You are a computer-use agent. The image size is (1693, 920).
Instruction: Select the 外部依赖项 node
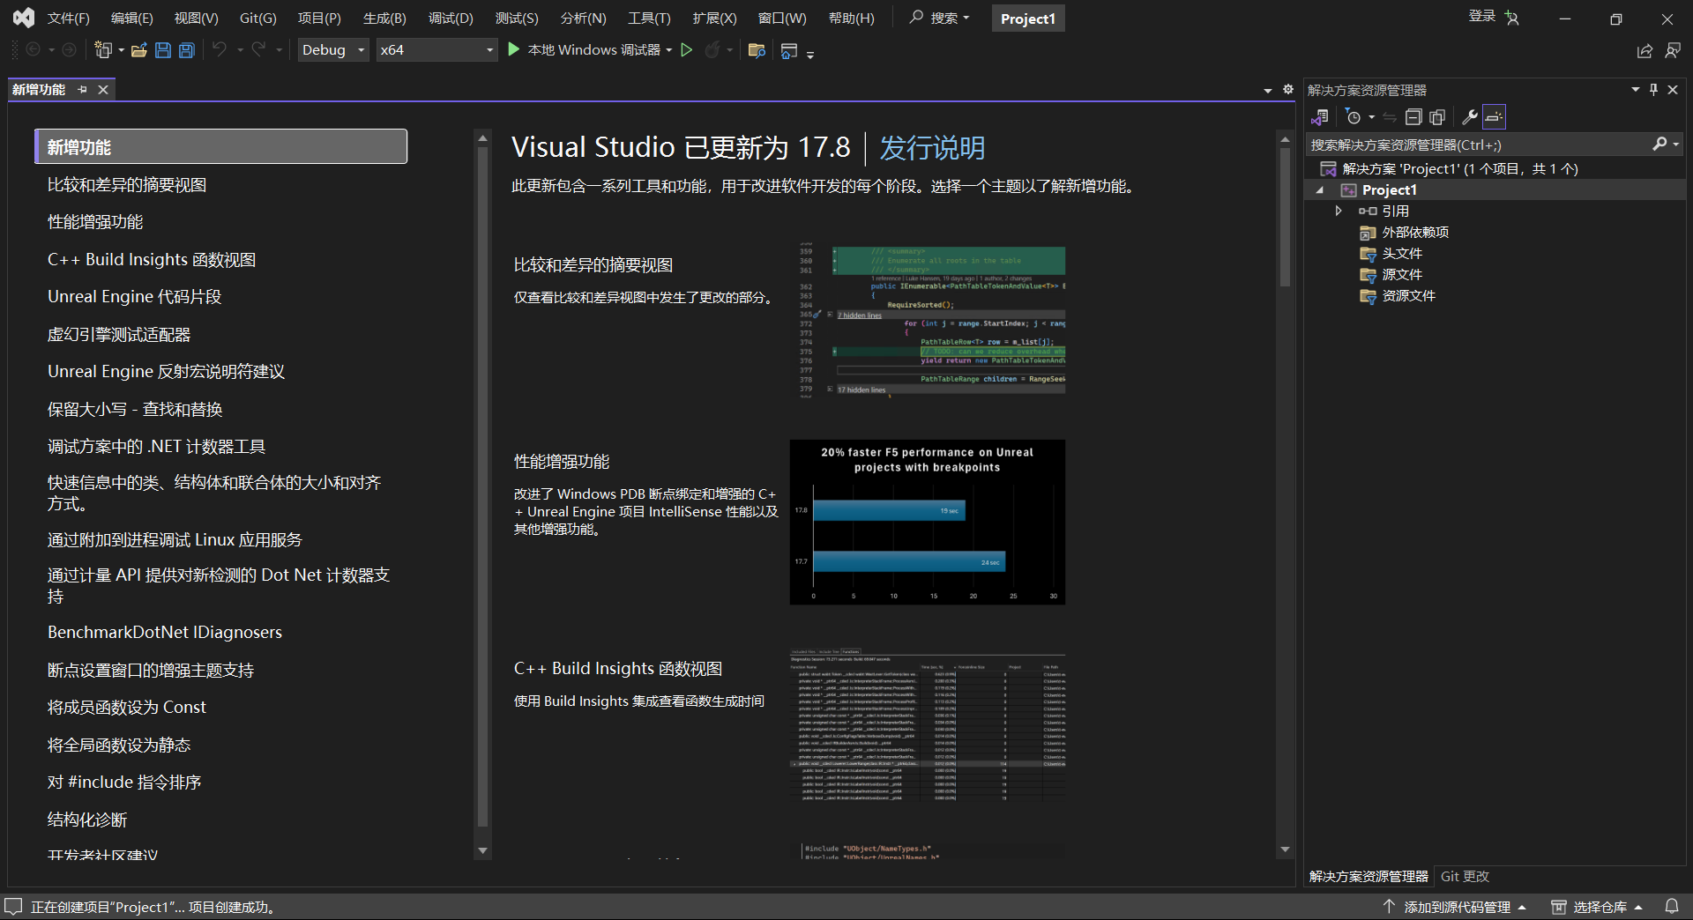point(1414,233)
